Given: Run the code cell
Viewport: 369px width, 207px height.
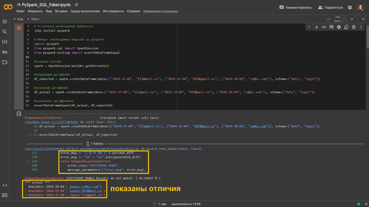Looking at the screenshot, I should [19, 28].
